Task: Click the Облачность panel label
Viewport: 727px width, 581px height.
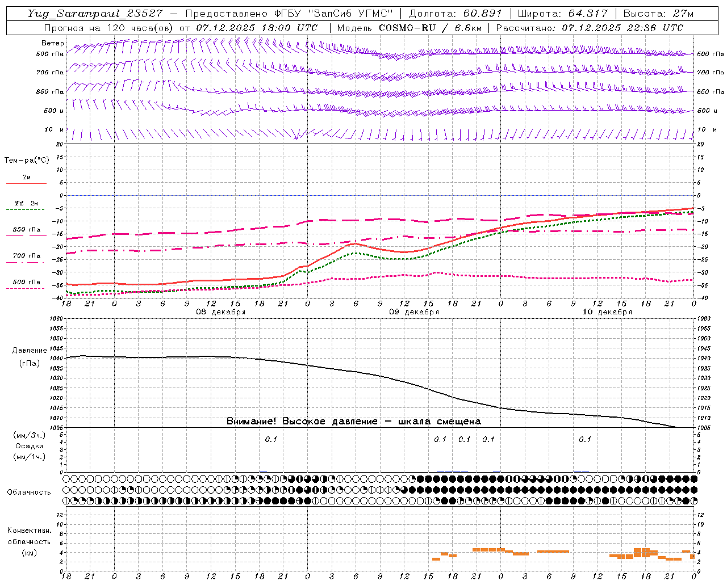Action: (x=29, y=492)
